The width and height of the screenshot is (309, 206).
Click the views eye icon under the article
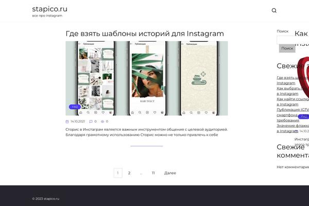pyautogui.click(x=102, y=122)
